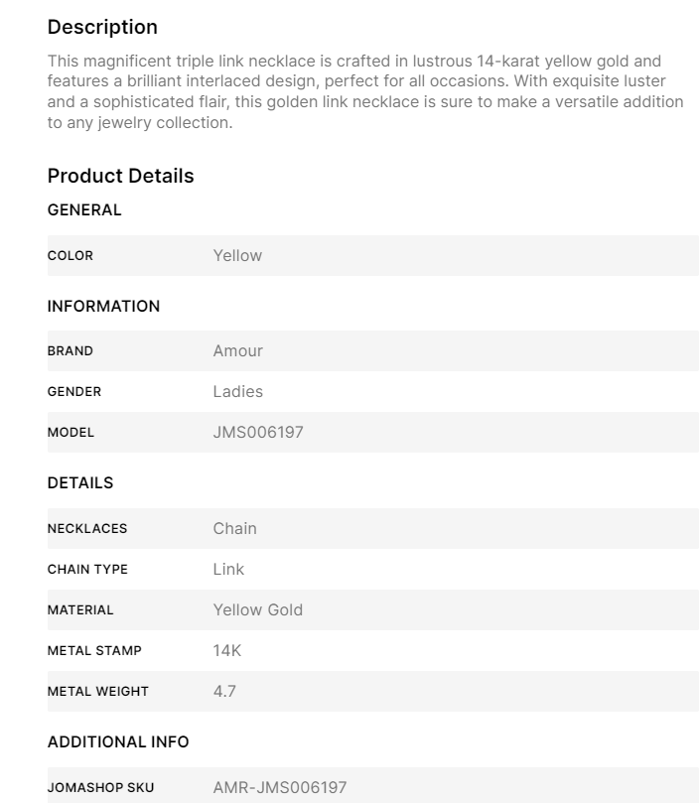Click the Product Details heading
This screenshot has width=700, height=803.
(x=120, y=177)
